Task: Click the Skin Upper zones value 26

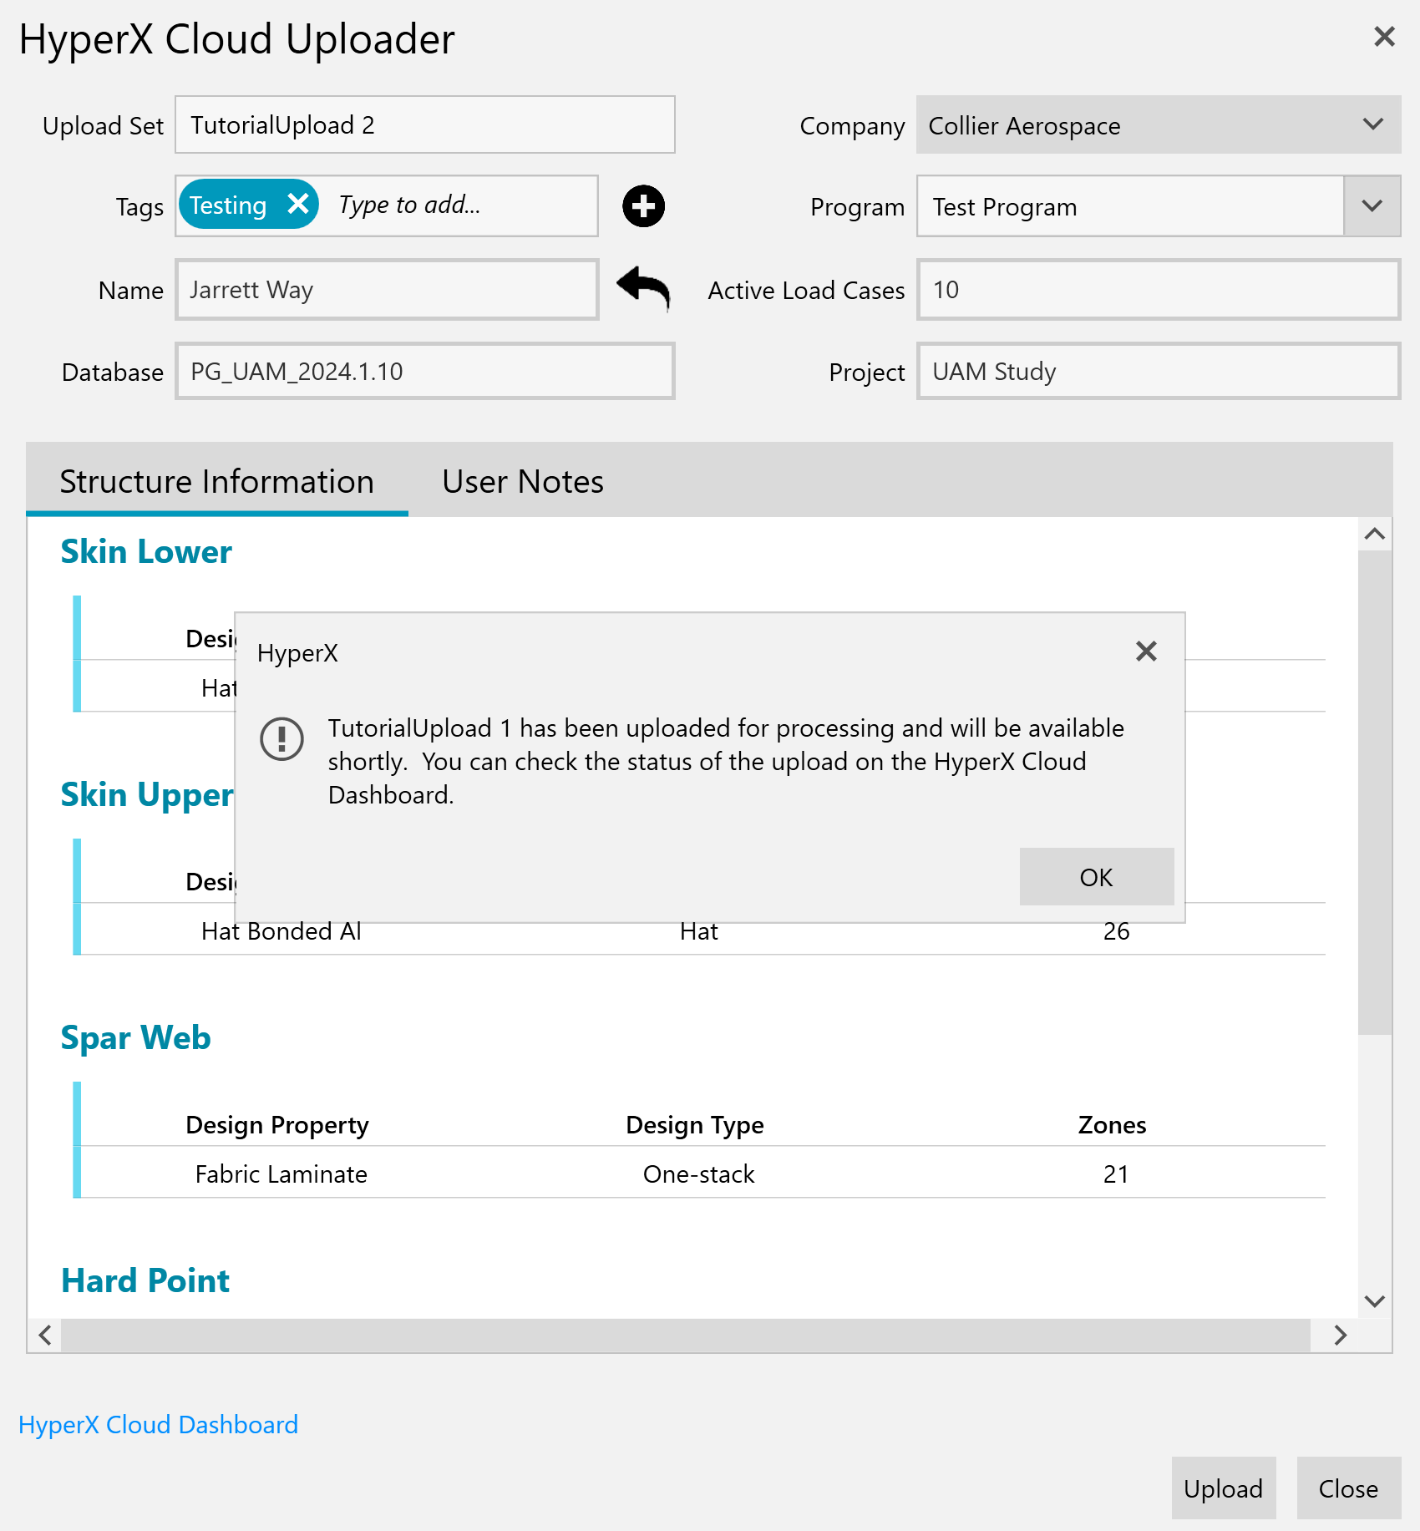Action: pyautogui.click(x=1116, y=931)
